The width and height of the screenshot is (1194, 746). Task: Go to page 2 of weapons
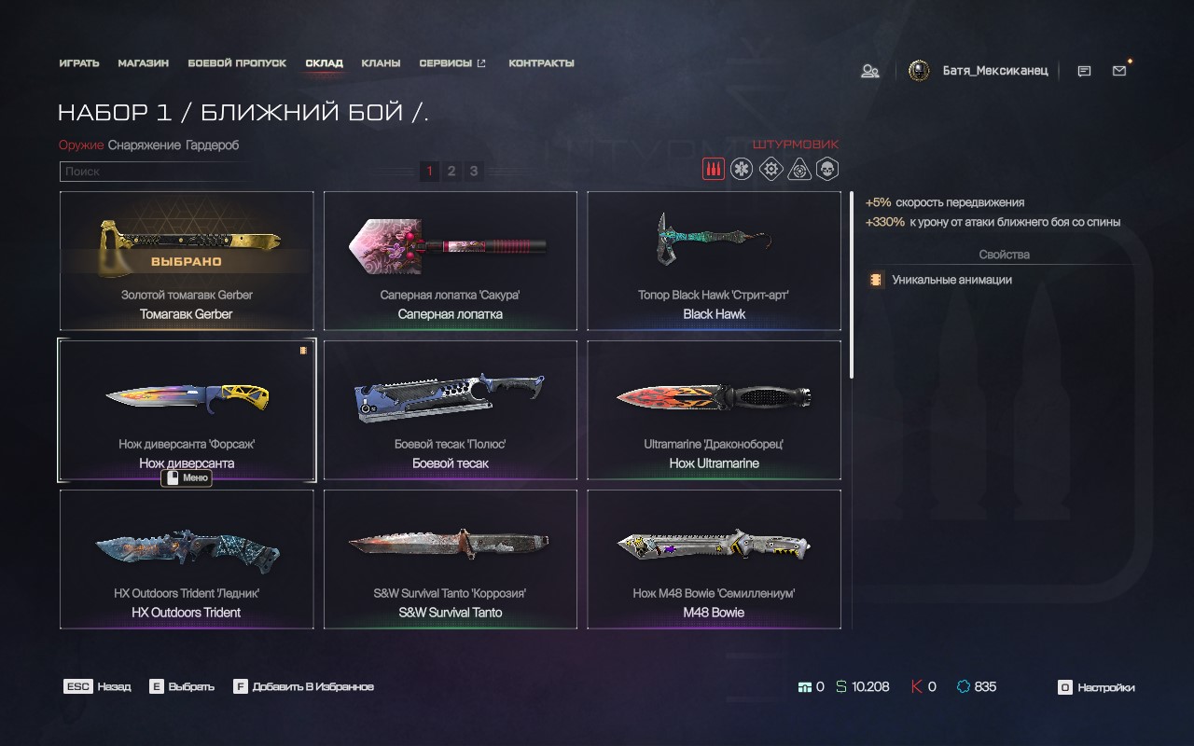[x=451, y=171]
